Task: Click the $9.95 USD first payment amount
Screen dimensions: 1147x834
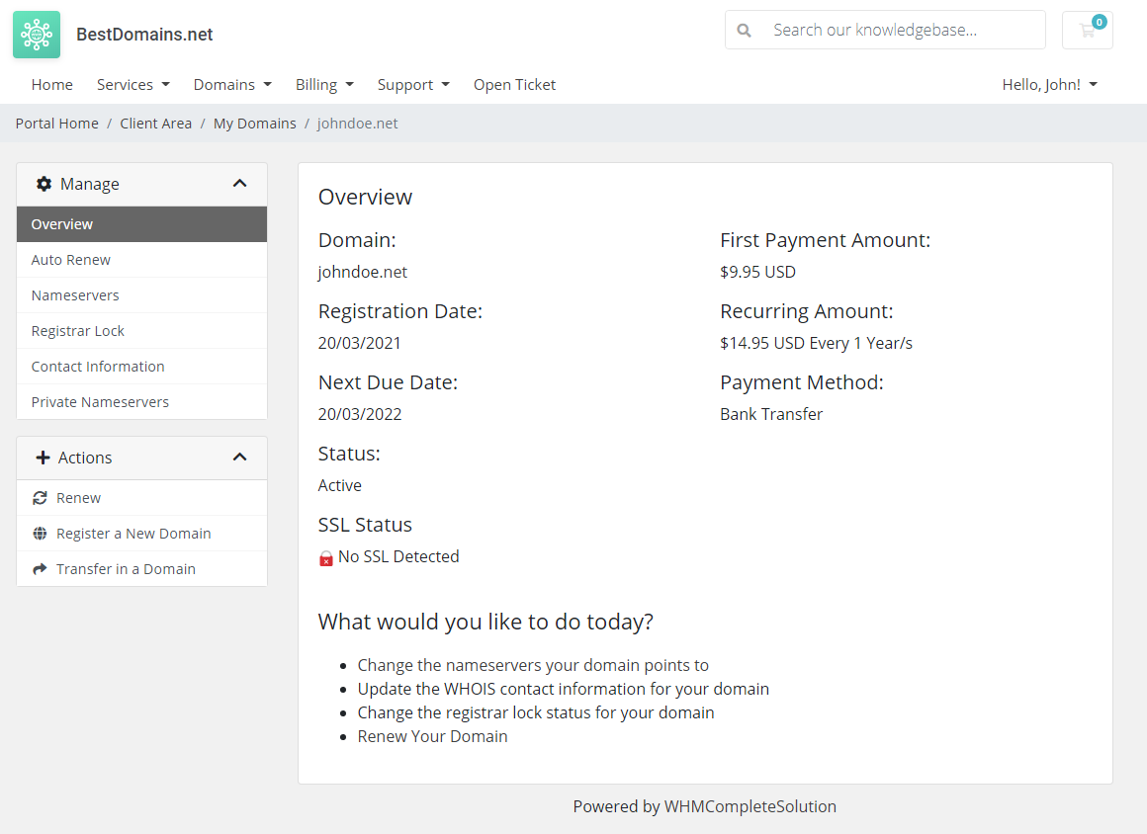Action: click(757, 272)
